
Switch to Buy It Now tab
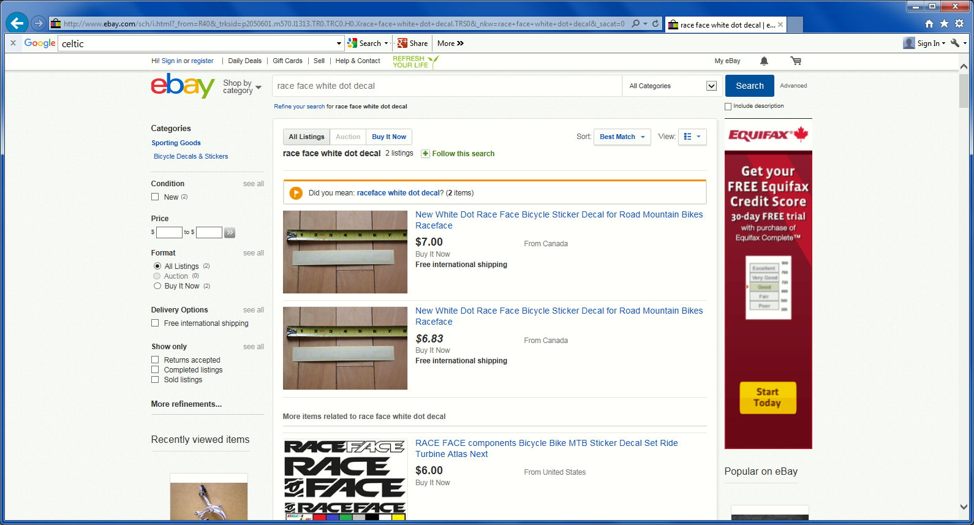[x=389, y=137]
